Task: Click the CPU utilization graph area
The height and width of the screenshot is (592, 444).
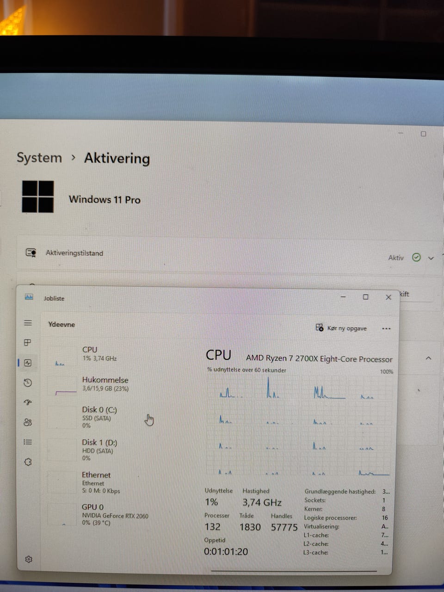Action: coord(300,425)
